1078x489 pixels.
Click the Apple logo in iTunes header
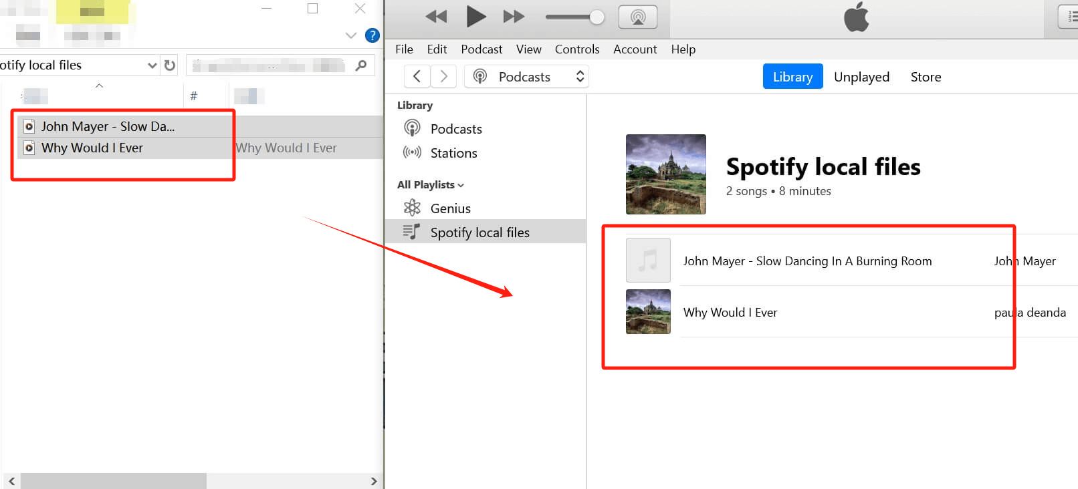[857, 17]
